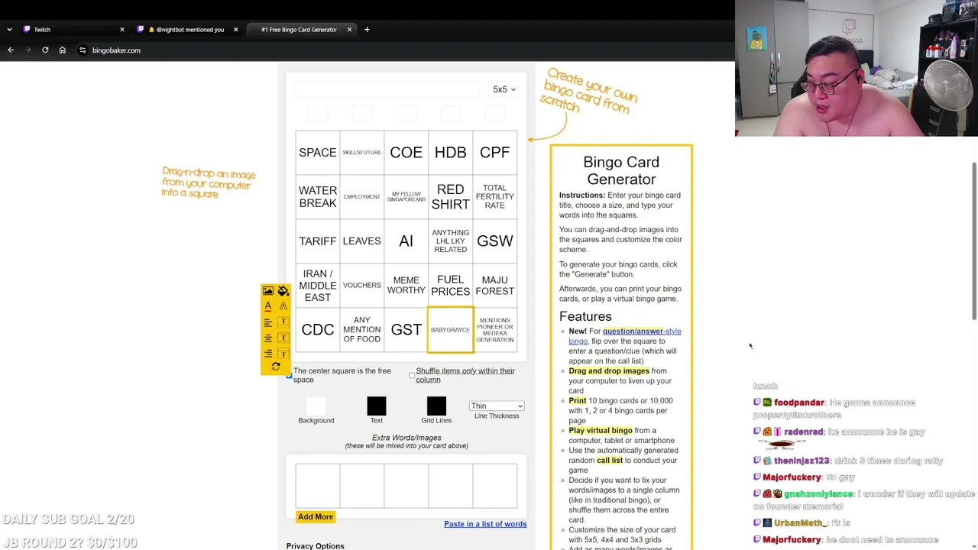Image resolution: width=978 pixels, height=550 pixels.
Task: Click the site info icon beside the URL
Action: (x=83, y=50)
